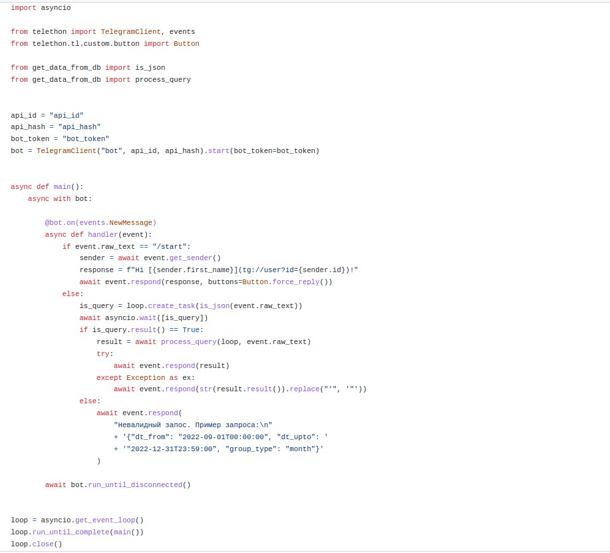Screen dimensions: 610x553
Task: Click the 'loop = asyncio.get_event_loop()' line
Action: click(x=77, y=520)
